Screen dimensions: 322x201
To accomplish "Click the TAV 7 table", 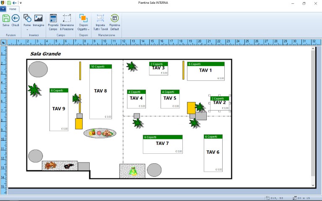I will 162,144.
